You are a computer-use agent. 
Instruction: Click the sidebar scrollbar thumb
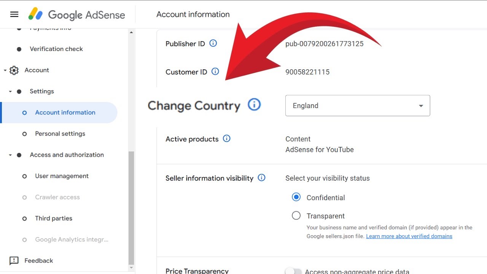pyautogui.click(x=131, y=208)
